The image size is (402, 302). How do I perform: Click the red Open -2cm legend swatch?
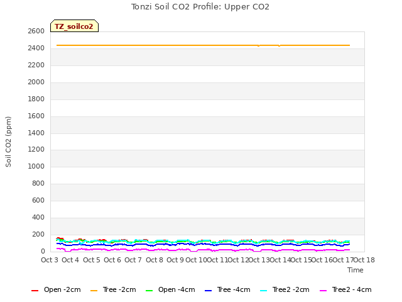coord(35,291)
